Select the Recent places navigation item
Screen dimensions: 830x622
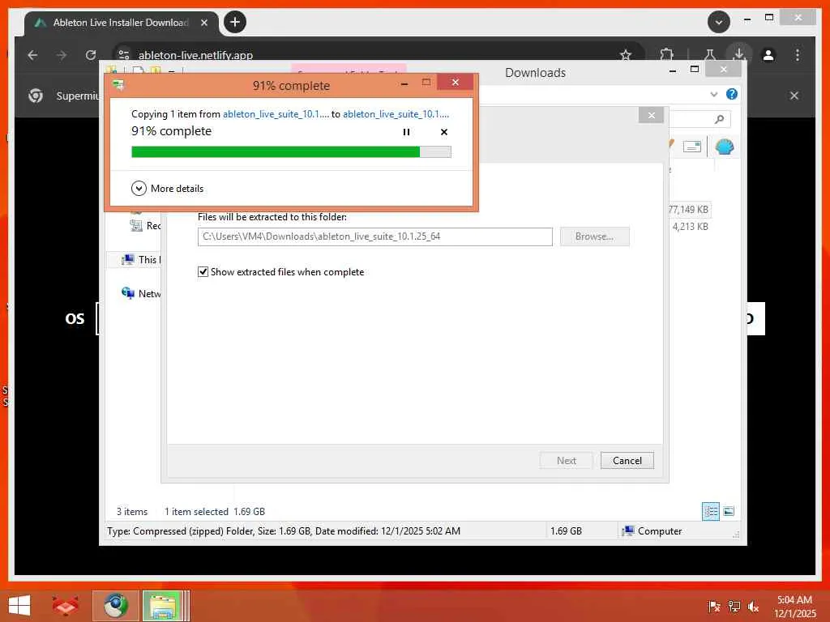[145, 226]
